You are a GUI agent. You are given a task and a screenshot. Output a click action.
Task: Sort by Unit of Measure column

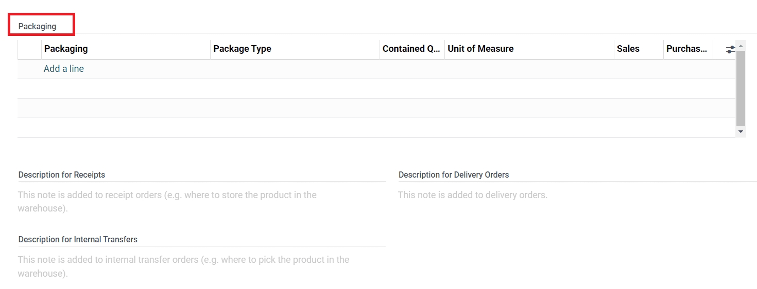pyautogui.click(x=480, y=49)
